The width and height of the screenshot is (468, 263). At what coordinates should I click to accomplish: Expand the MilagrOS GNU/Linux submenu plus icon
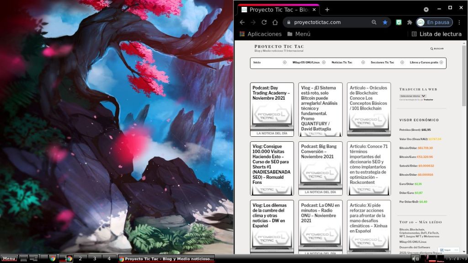[x=324, y=62]
